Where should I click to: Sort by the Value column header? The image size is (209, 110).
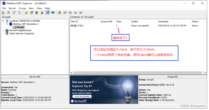click(x=122, y=22)
